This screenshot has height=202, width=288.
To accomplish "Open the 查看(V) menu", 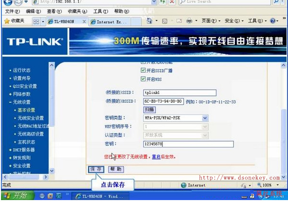I will point(54,12).
